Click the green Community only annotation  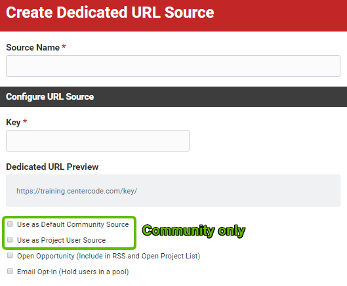point(194,230)
